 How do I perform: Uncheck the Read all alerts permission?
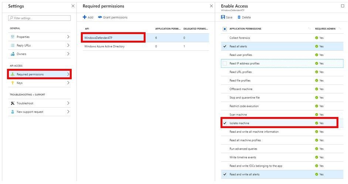tap(225, 46)
